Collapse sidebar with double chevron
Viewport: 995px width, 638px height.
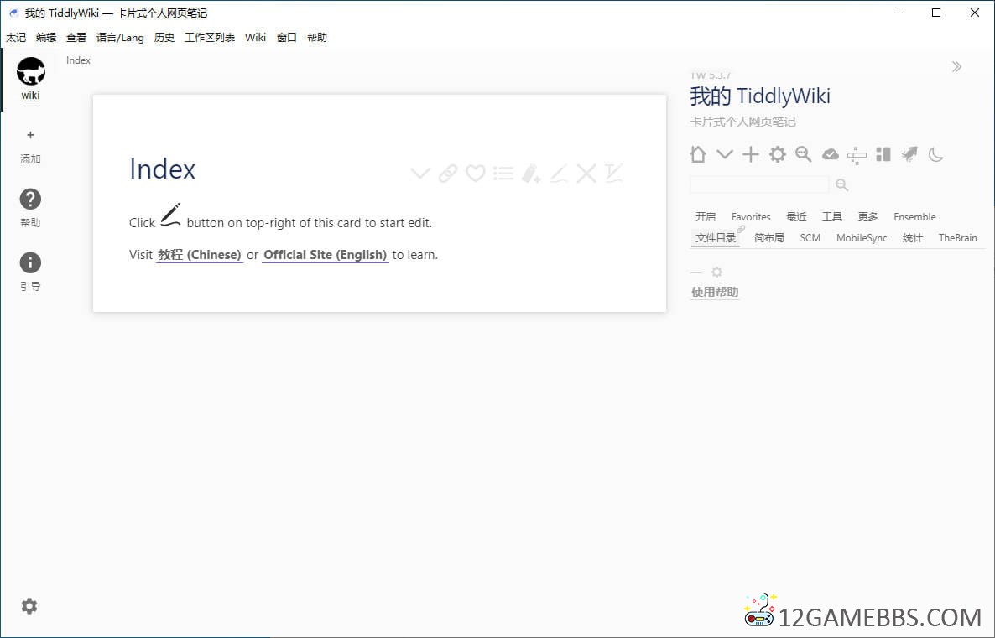tap(957, 66)
